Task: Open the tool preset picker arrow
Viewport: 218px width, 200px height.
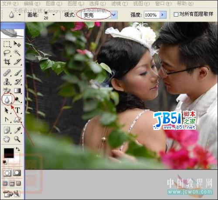Action: [x=20, y=15]
